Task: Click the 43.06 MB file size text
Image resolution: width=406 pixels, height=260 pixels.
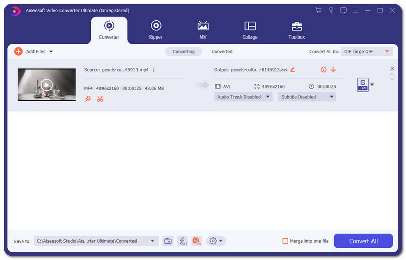Action: tap(154, 88)
